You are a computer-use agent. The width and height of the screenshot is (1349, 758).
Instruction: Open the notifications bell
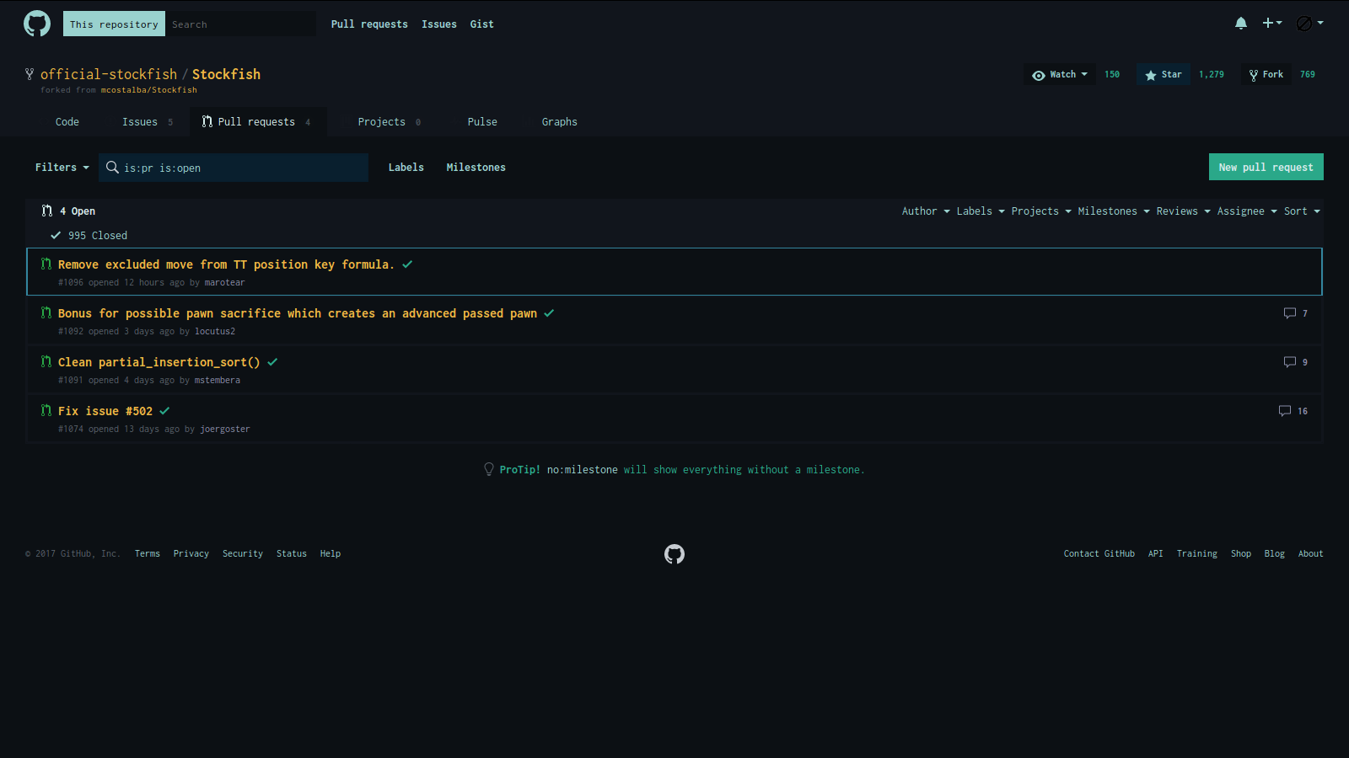click(1241, 24)
